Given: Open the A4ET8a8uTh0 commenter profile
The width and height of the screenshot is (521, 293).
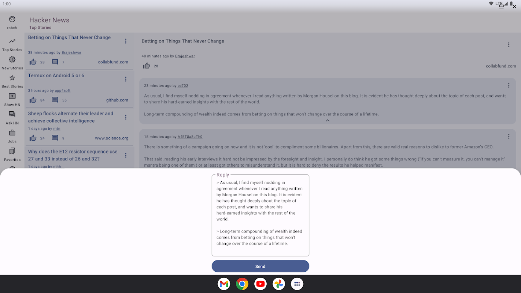Looking at the screenshot, I should click(190, 137).
